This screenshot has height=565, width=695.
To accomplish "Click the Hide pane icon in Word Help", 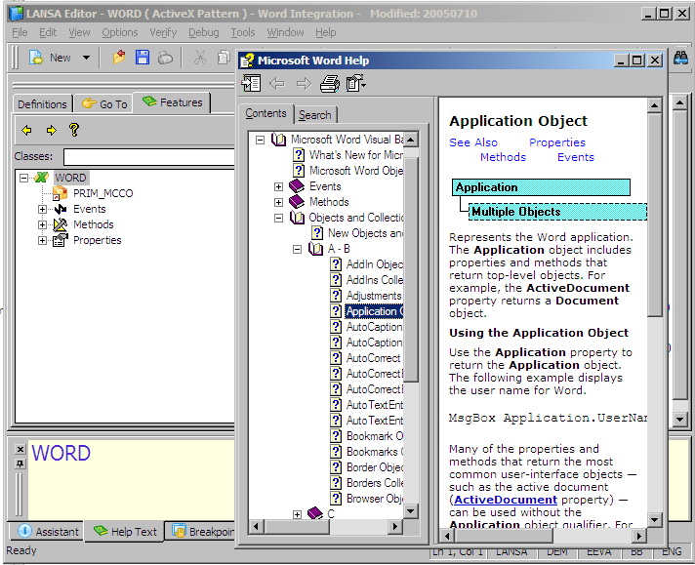I will (x=251, y=84).
